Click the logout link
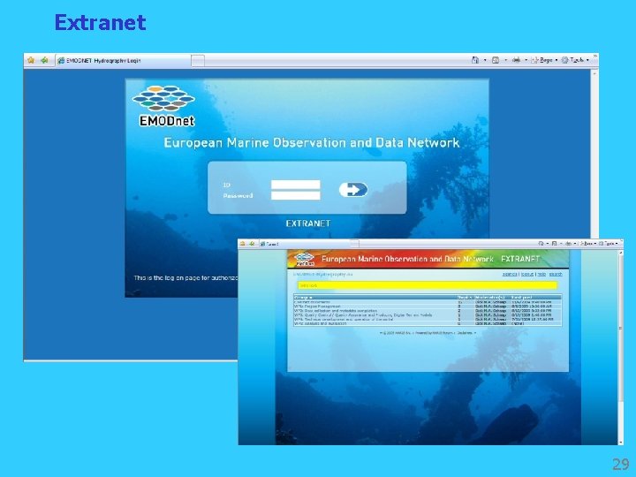 click(x=526, y=274)
